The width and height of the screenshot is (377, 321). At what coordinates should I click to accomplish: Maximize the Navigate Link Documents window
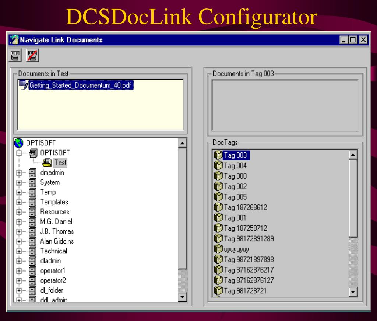[x=353, y=40]
